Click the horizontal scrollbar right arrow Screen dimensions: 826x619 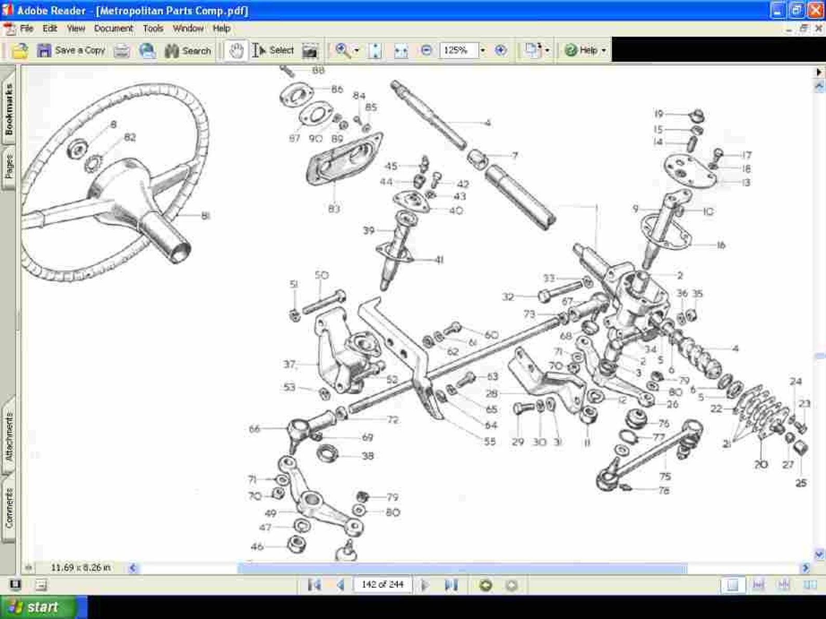[805, 568]
